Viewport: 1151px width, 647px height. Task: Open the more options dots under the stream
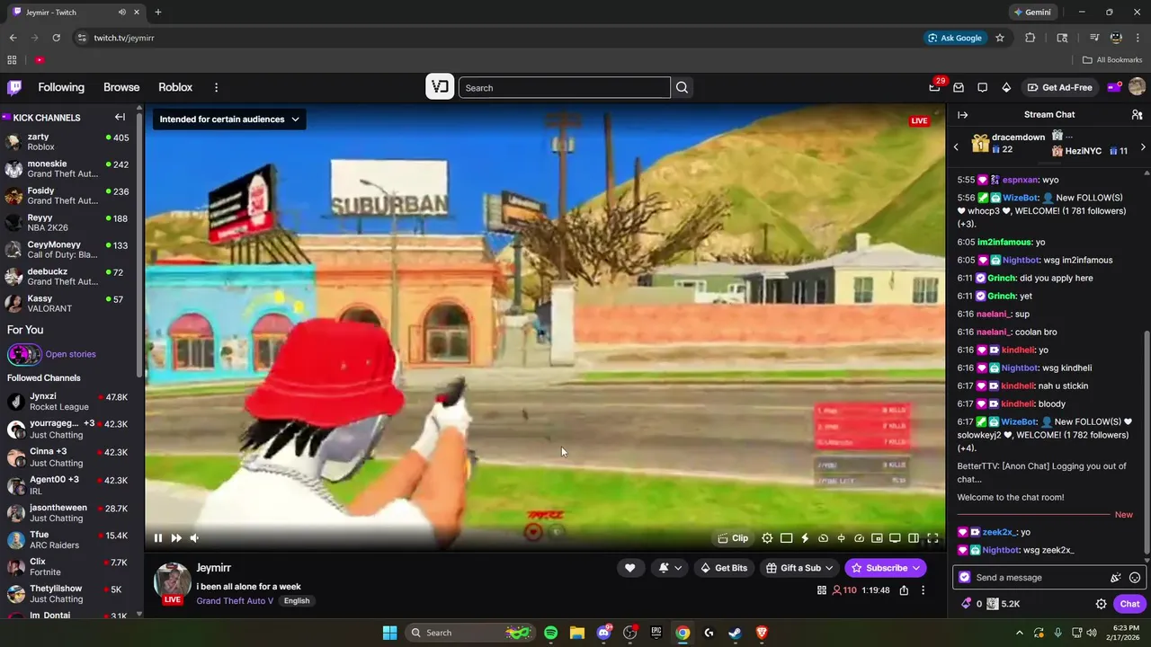(923, 590)
